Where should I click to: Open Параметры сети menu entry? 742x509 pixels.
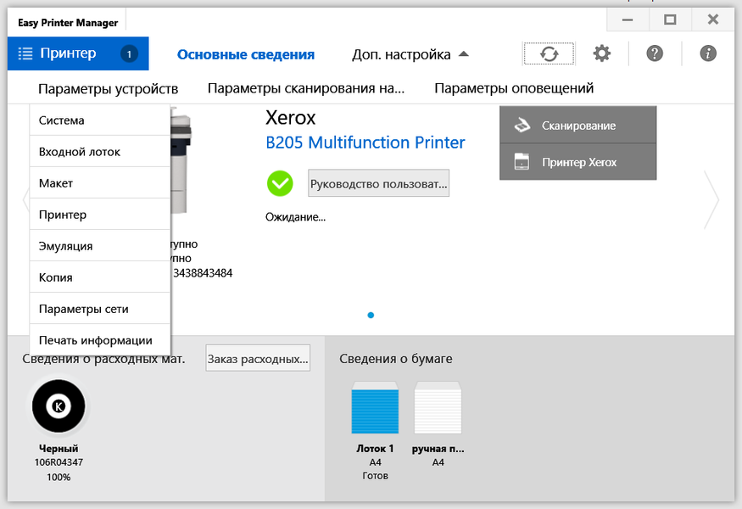(x=100, y=309)
